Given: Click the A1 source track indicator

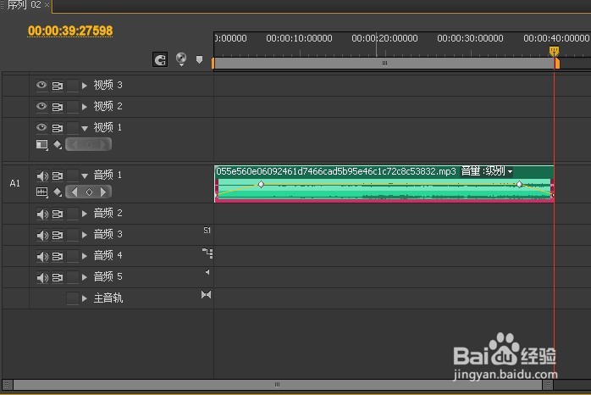Looking at the screenshot, I should click(x=14, y=184).
